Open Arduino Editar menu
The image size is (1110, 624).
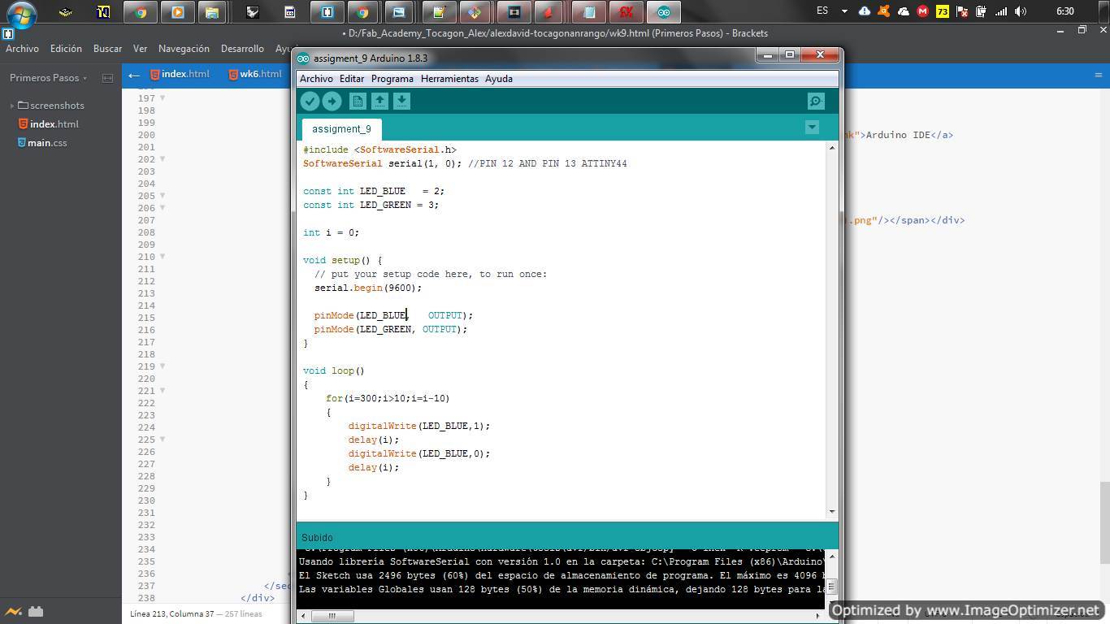pyautogui.click(x=351, y=79)
